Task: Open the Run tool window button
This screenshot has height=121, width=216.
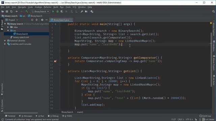Action: 40,116
